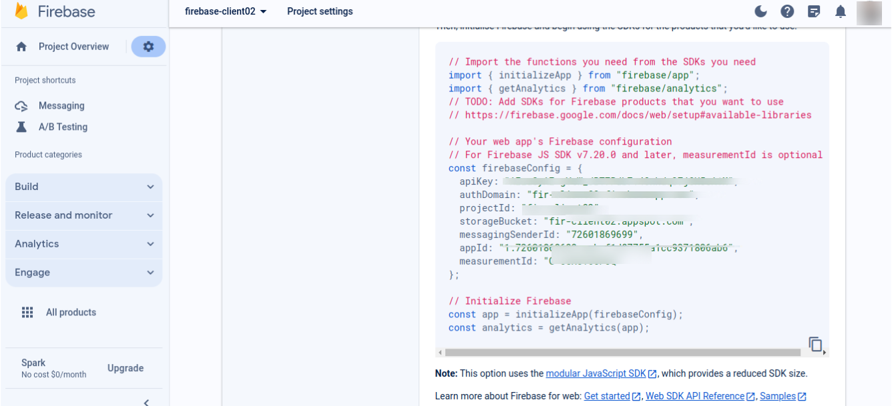The image size is (892, 406).
Task: Copy the Firebase config code snippet
Action: [x=815, y=344]
